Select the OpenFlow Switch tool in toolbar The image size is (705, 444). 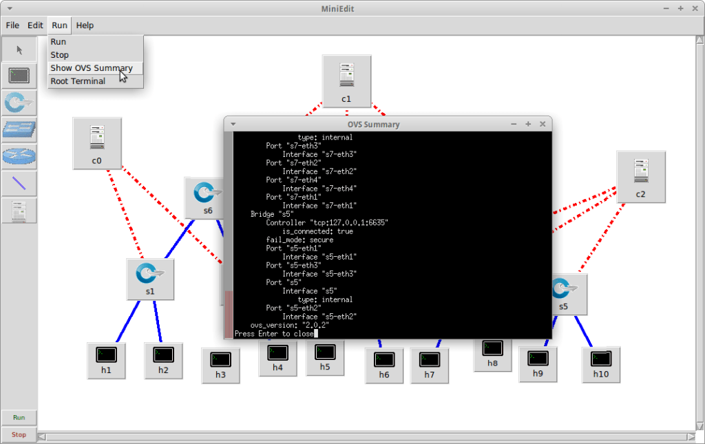(x=19, y=103)
